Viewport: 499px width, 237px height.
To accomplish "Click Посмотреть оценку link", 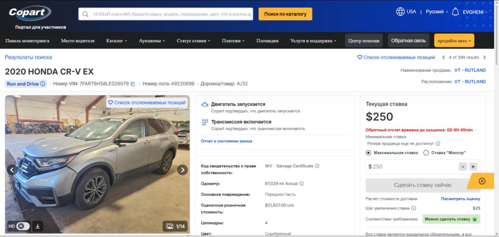I will pos(461,199).
